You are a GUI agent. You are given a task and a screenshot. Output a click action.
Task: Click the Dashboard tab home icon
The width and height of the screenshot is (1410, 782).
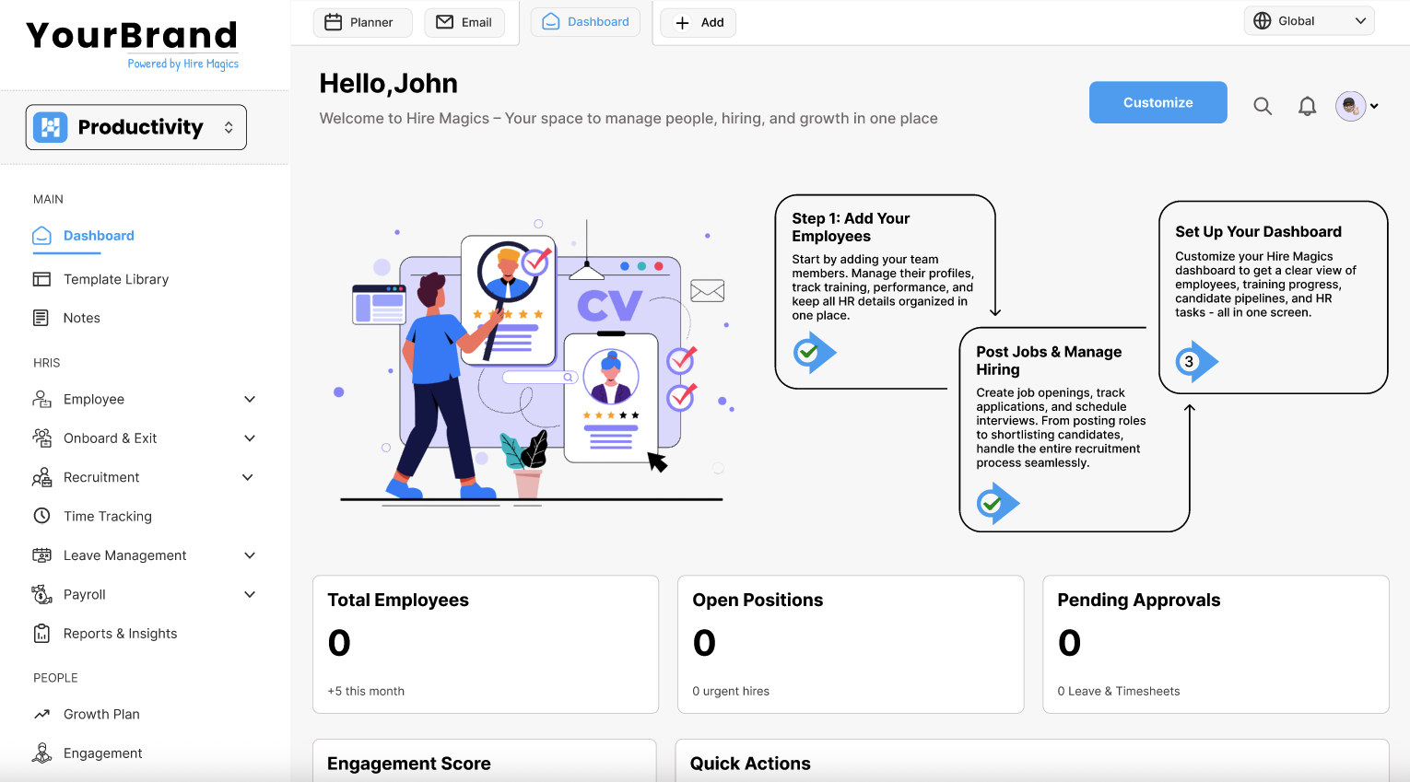pyautogui.click(x=551, y=21)
